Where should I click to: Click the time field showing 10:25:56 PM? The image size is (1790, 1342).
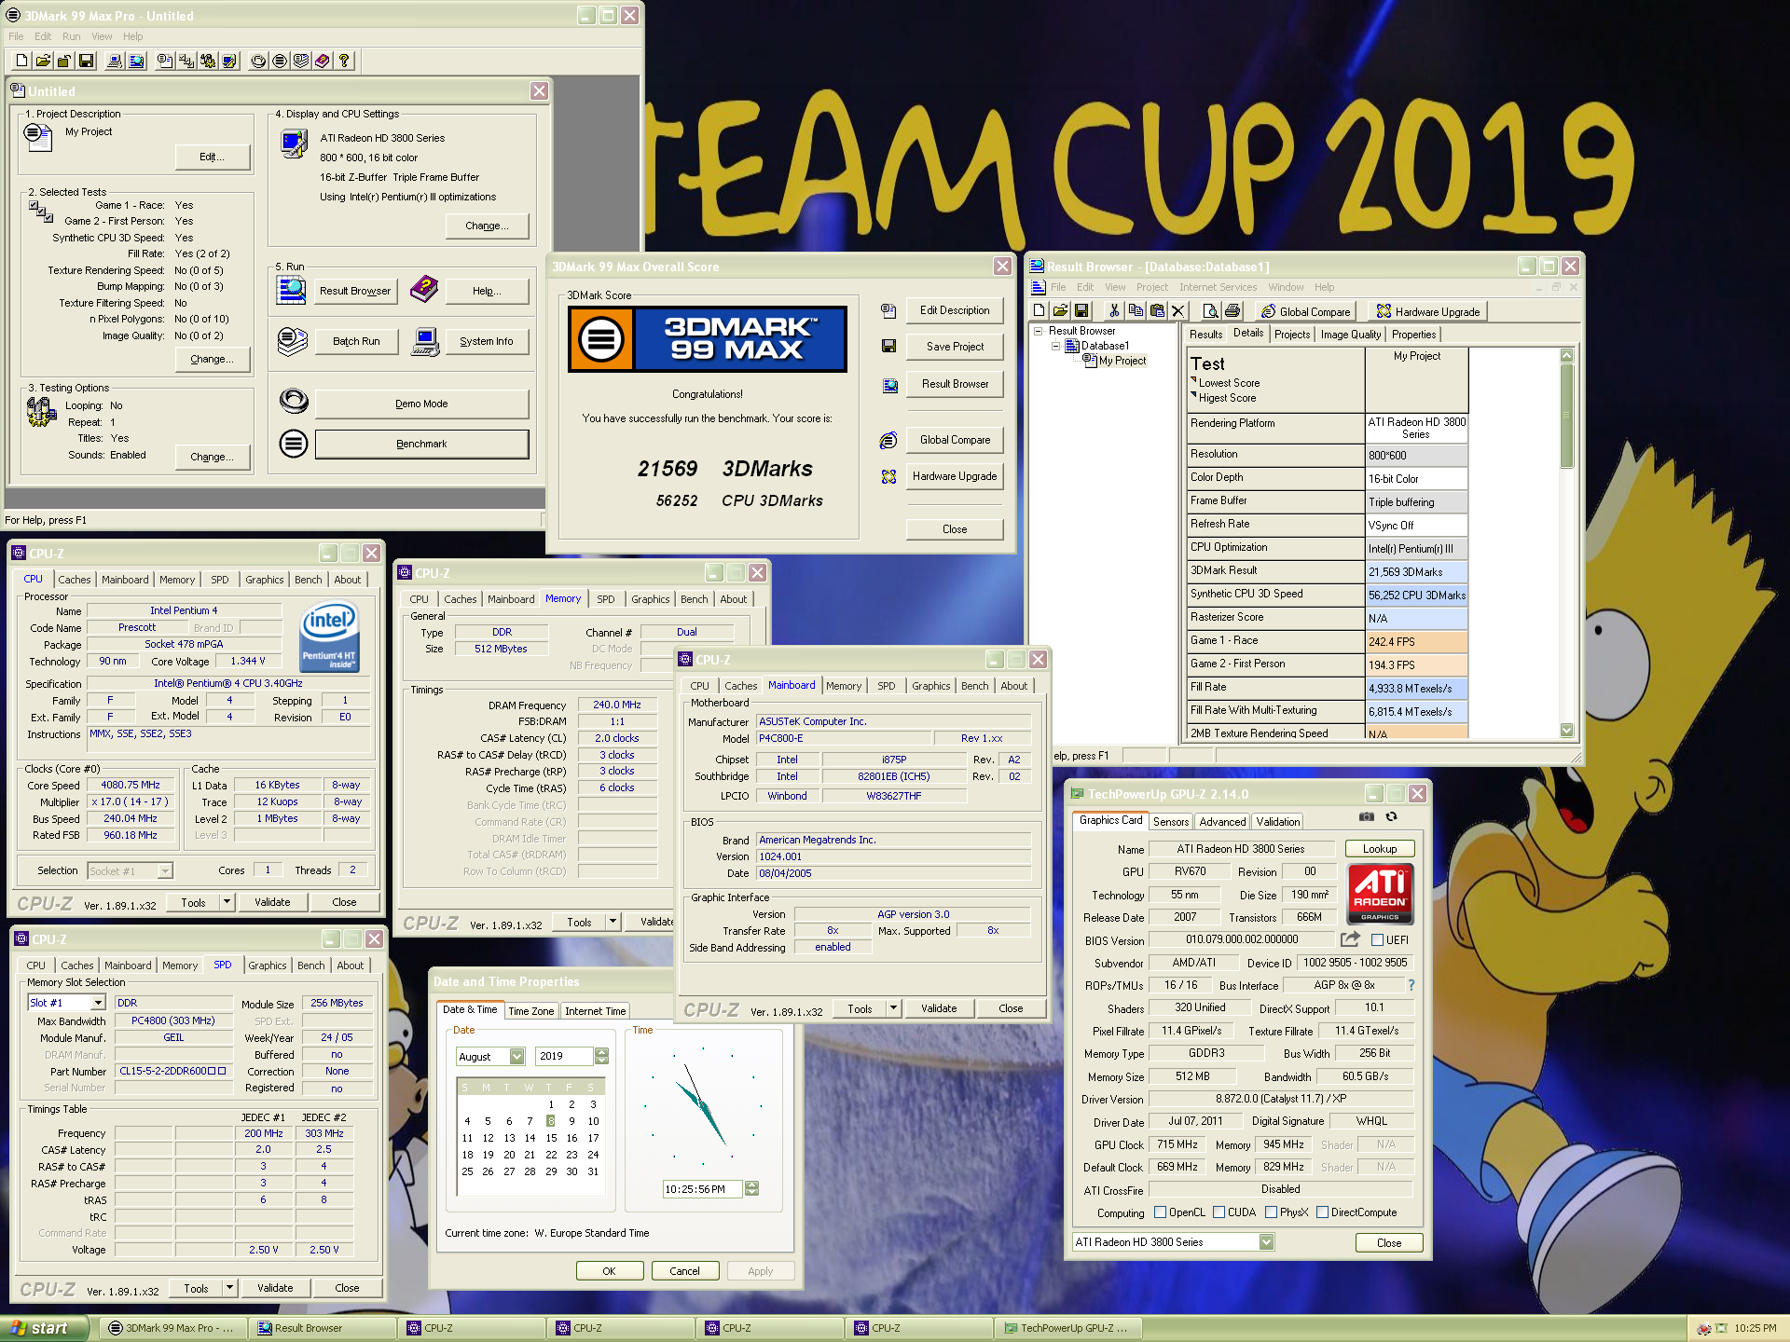(x=702, y=1189)
